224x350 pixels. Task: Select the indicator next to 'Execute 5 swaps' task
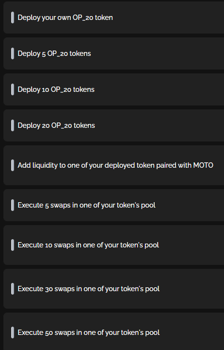click(x=13, y=205)
